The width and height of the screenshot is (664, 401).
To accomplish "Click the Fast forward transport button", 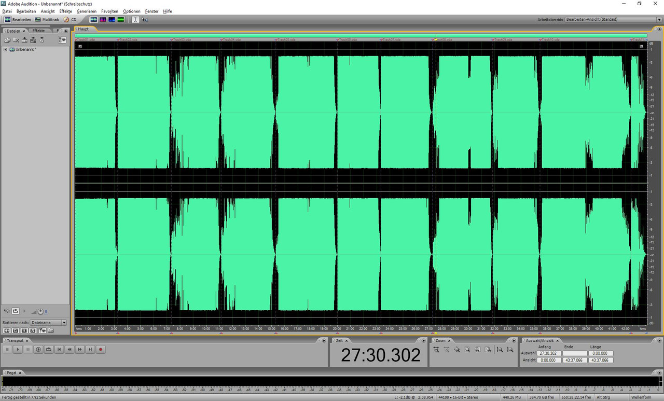I will click(80, 350).
